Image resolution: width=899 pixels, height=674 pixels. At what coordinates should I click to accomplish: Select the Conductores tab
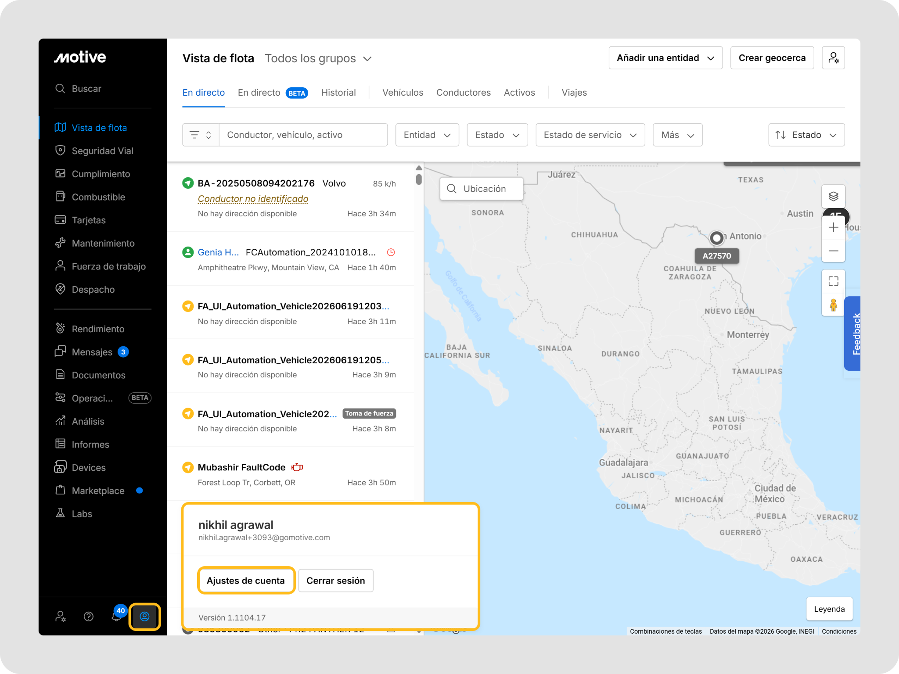(x=464, y=93)
